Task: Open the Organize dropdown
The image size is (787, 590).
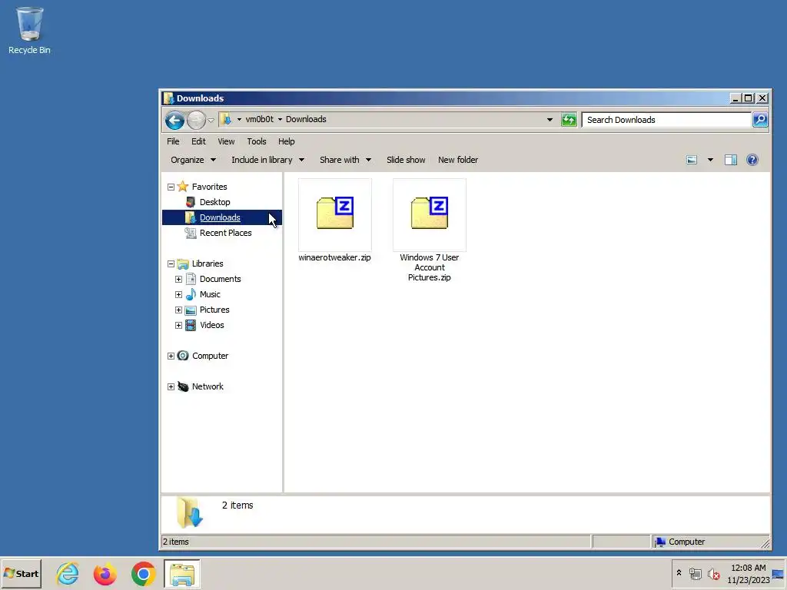Action: pos(193,160)
